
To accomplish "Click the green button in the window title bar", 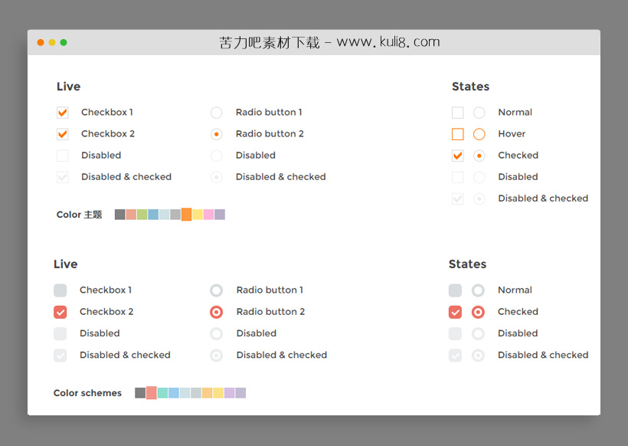I will pyautogui.click(x=64, y=42).
